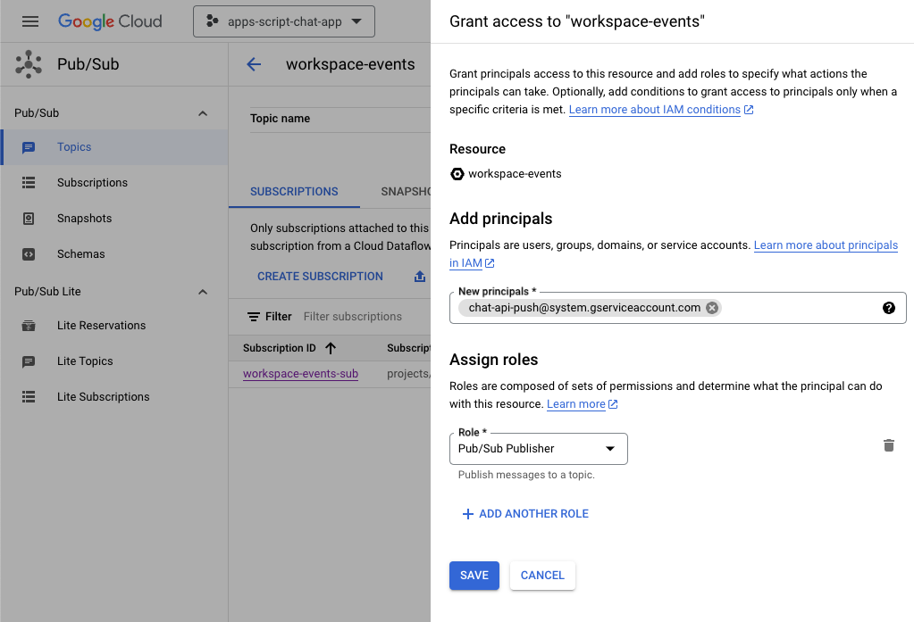This screenshot has width=914, height=622.
Task: Collapse the Pub/Sub sidebar section
Action: pos(203,113)
